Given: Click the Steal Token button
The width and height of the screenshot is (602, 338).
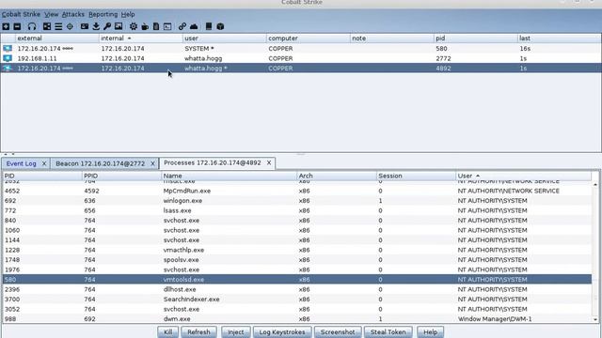Looking at the screenshot, I should click(388, 331).
